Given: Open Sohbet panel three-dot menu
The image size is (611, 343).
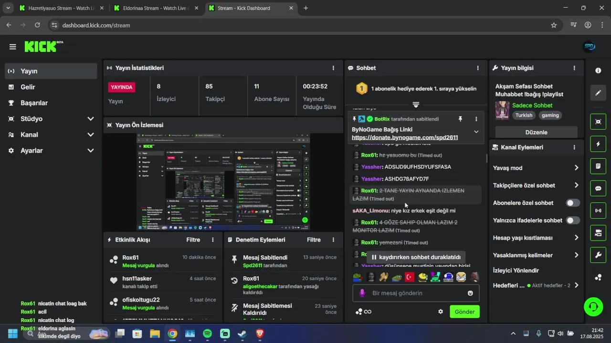Looking at the screenshot, I should (478, 68).
